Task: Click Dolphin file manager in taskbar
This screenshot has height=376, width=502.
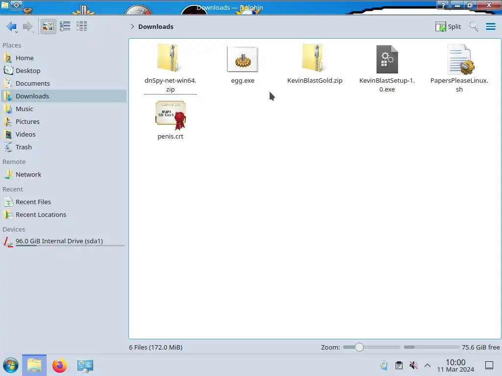Action: point(34,365)
